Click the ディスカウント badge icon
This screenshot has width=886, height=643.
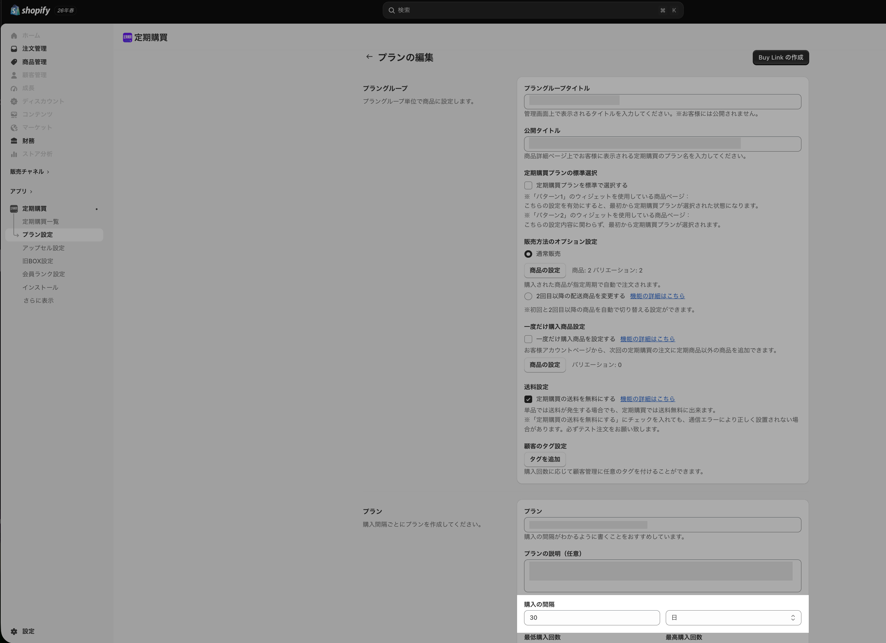coord(14,102)
